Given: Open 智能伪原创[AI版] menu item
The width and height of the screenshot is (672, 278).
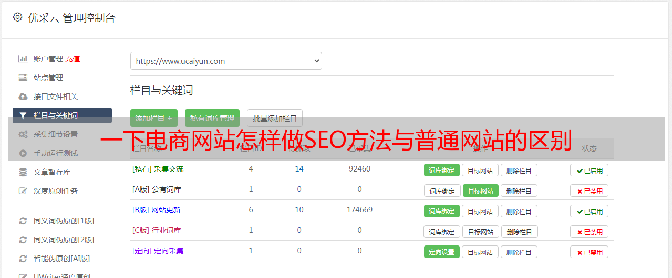Looking at the screenshot, I should (x=62, y=259).
